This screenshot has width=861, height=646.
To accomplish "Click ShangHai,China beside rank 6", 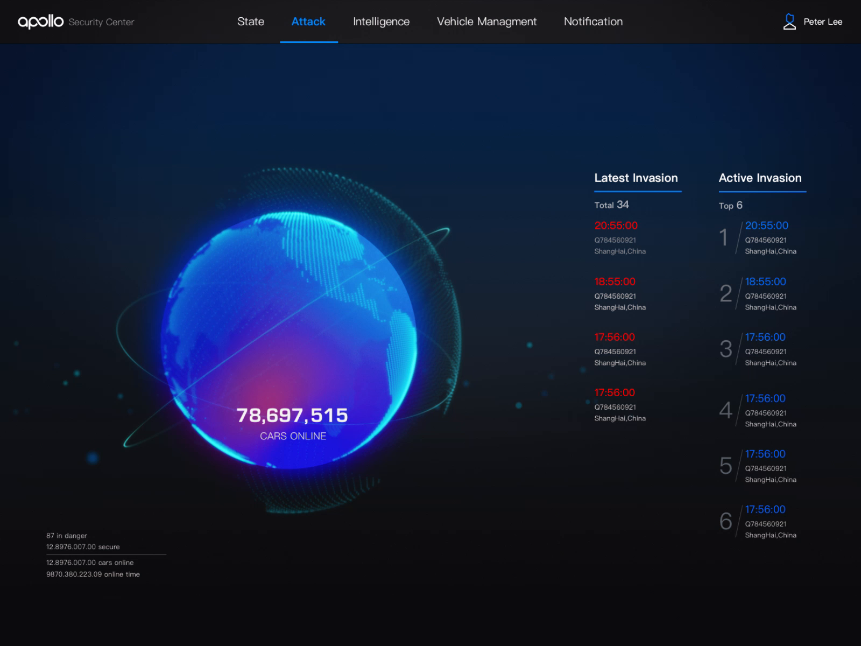I will (771, 535).
